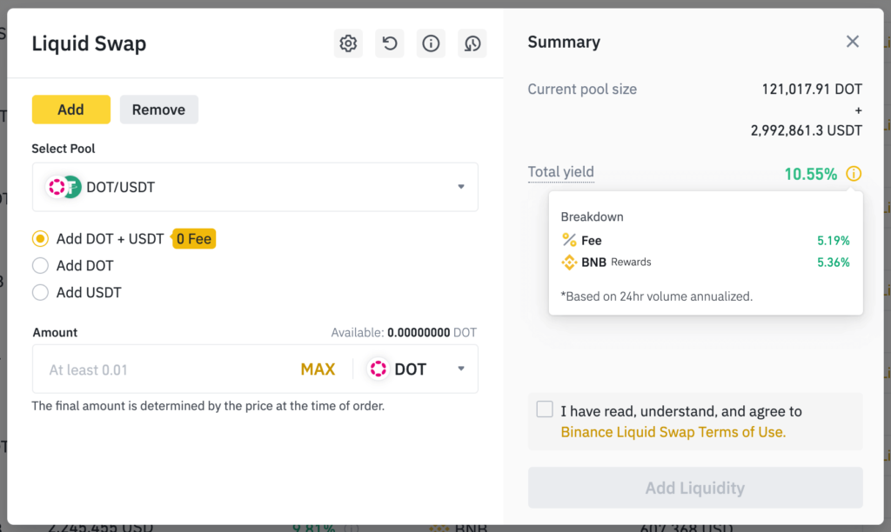The height and width of the screenshot is (532, 891).
Task: Choose the Add DOT only option
Action: coord(39,265)
